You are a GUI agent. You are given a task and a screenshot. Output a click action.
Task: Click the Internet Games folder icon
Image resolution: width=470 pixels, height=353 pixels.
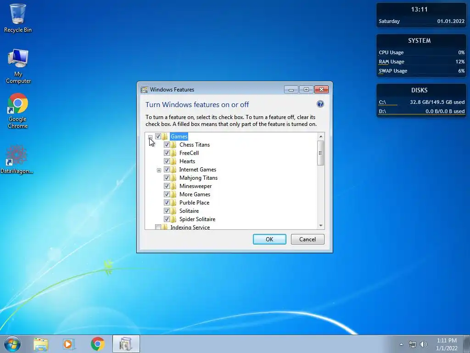click(x=173, y=170)
